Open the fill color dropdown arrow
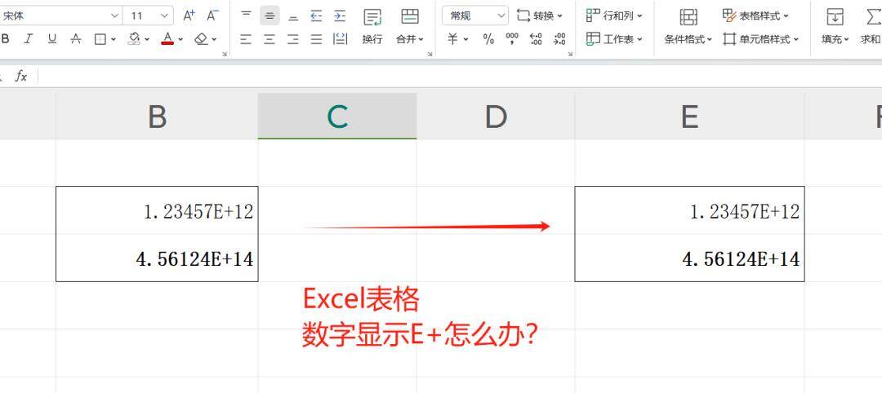 147,39
